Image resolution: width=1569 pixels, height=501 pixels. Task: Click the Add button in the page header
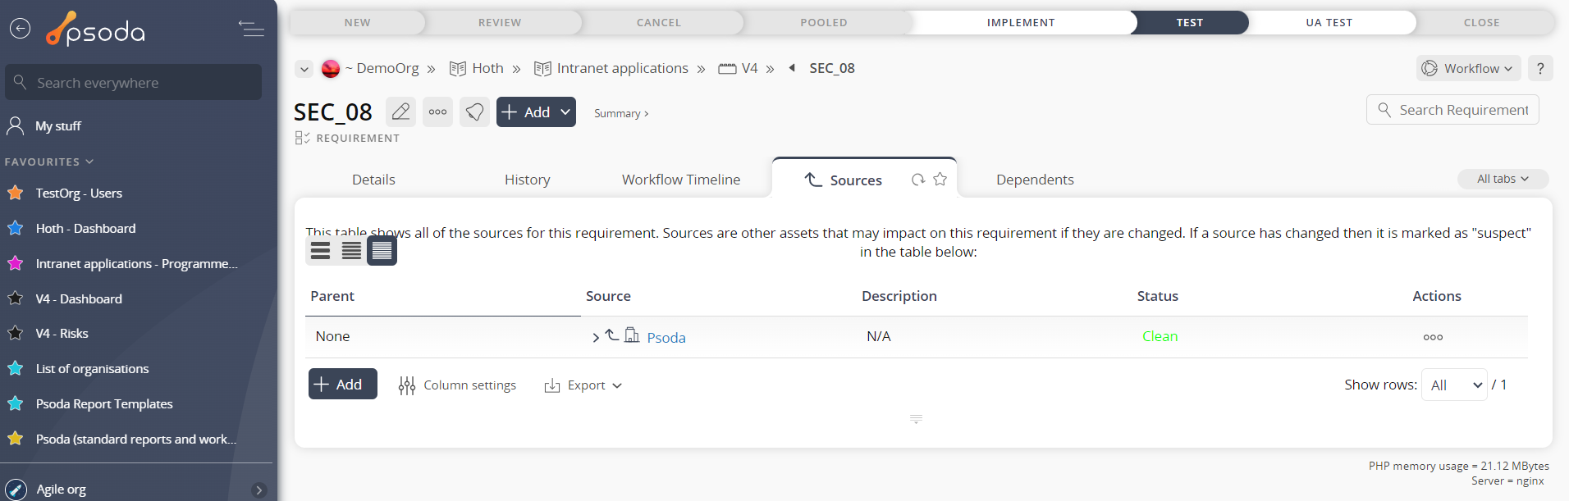click(527, 112)
